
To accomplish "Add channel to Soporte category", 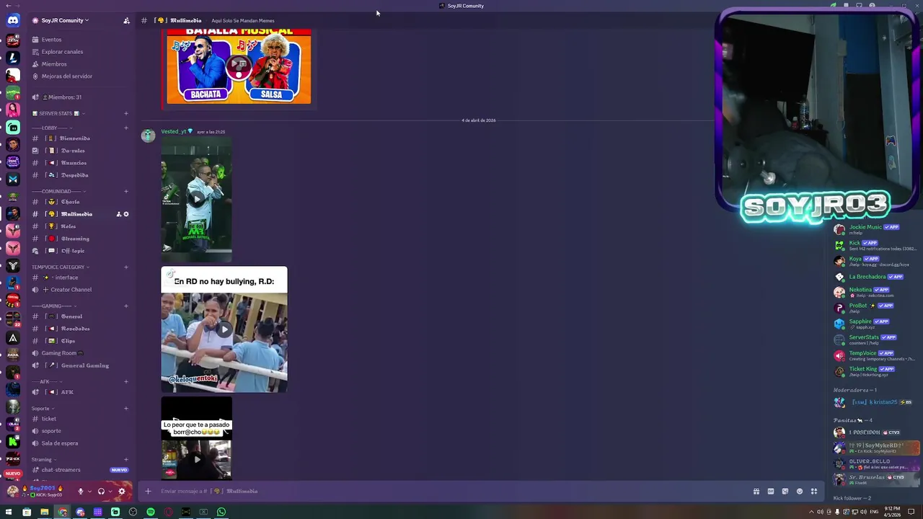I will pos(125,408).
